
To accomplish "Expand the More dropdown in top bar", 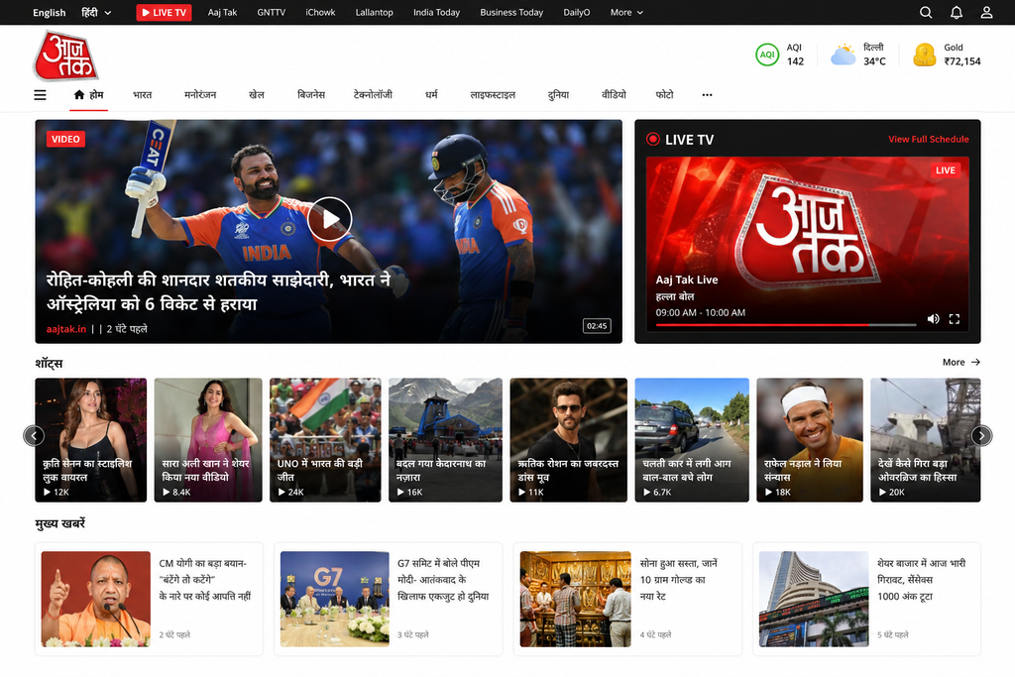I will (626, 12).
